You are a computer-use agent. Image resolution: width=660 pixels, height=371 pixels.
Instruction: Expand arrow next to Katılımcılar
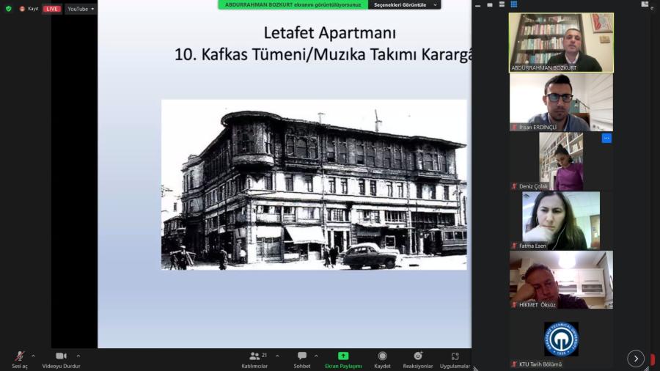tap(277, 356)
